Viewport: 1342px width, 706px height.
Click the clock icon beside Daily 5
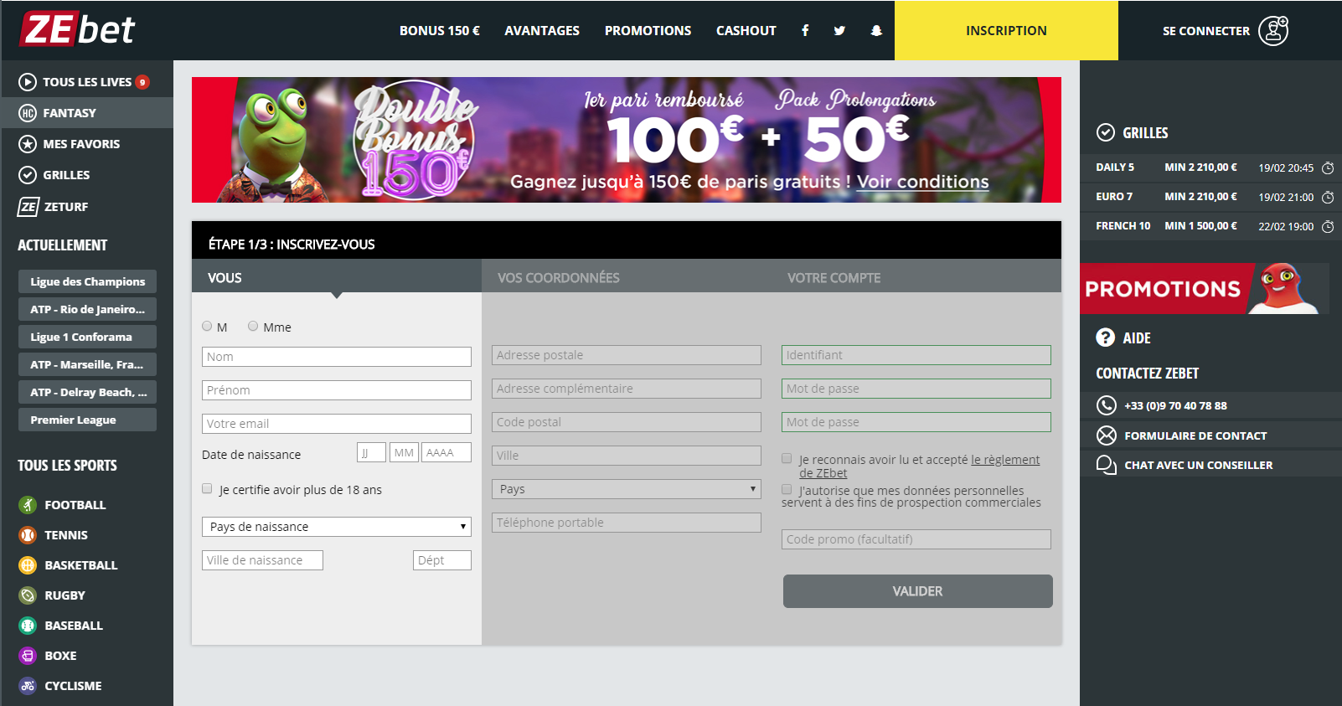pyautogui.click(x=1328, y=168)
